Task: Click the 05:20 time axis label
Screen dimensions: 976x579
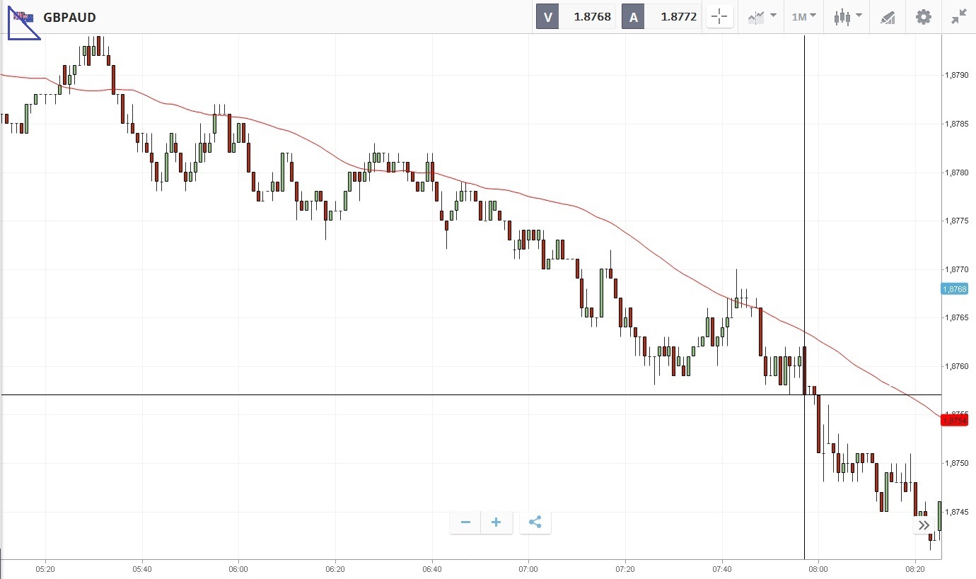Action: click(45, 568)
